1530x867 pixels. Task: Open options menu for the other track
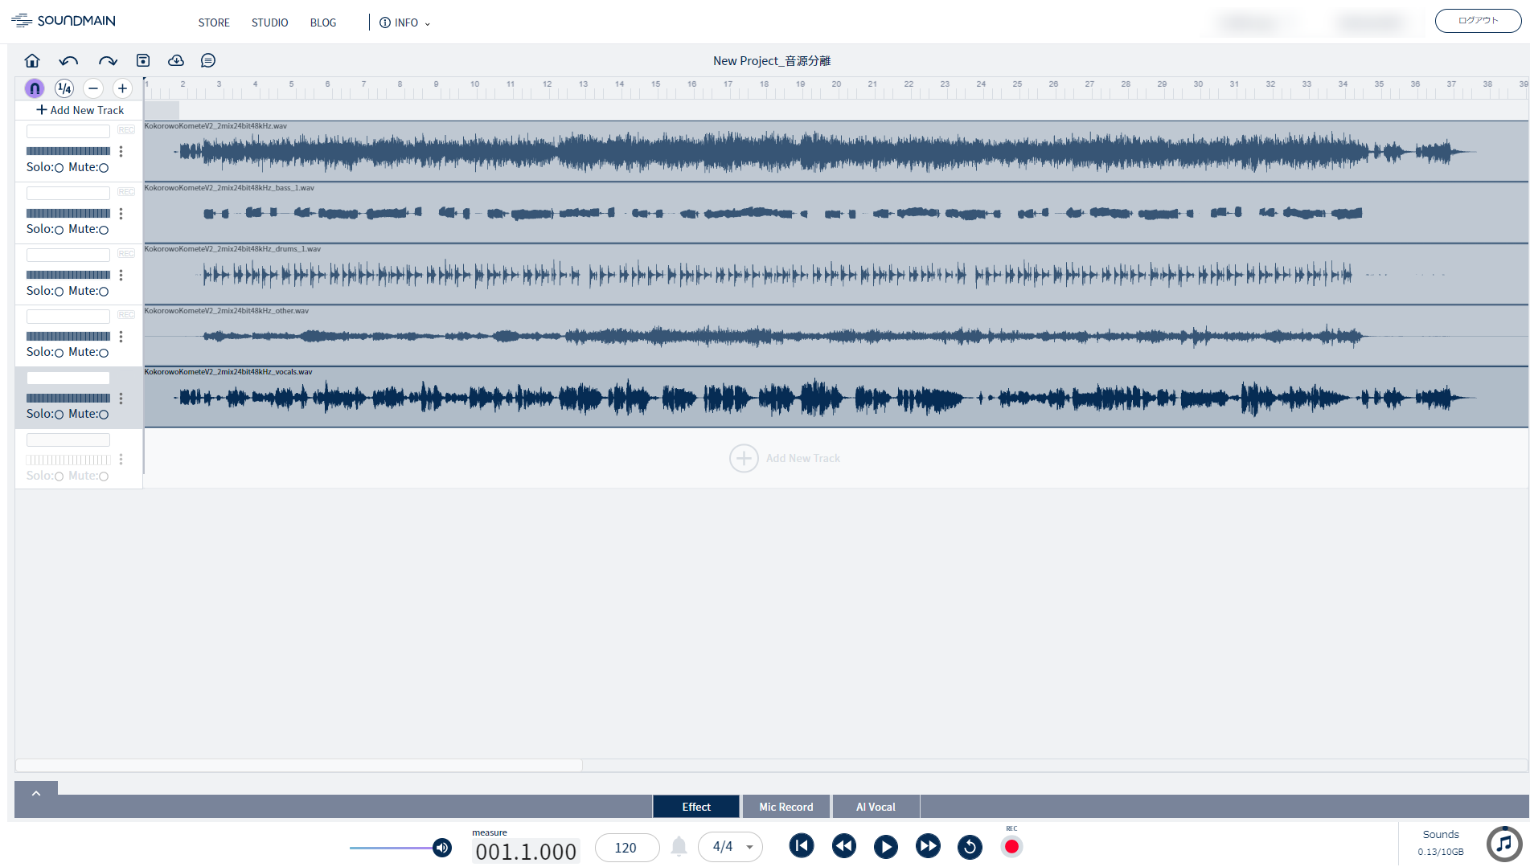pos(121,336)
